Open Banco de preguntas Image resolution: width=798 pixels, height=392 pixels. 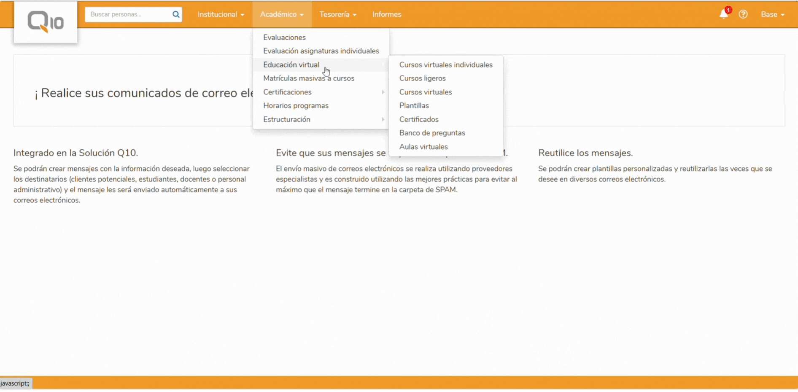432,133
